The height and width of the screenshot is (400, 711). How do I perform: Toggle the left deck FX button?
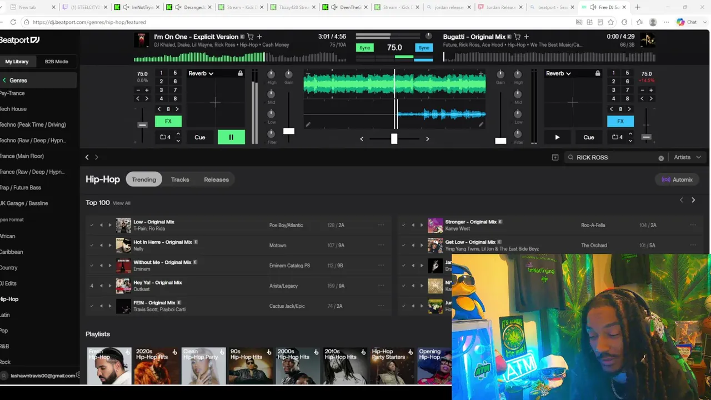click(168, 121)
